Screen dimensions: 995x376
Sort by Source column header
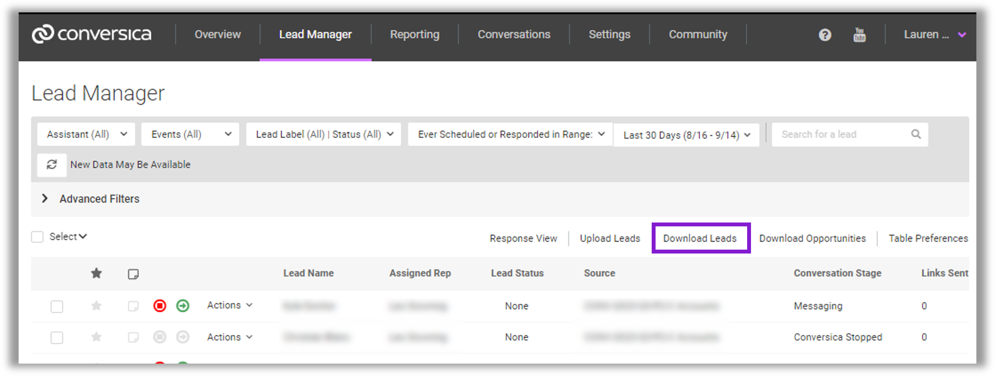(600, 273)
